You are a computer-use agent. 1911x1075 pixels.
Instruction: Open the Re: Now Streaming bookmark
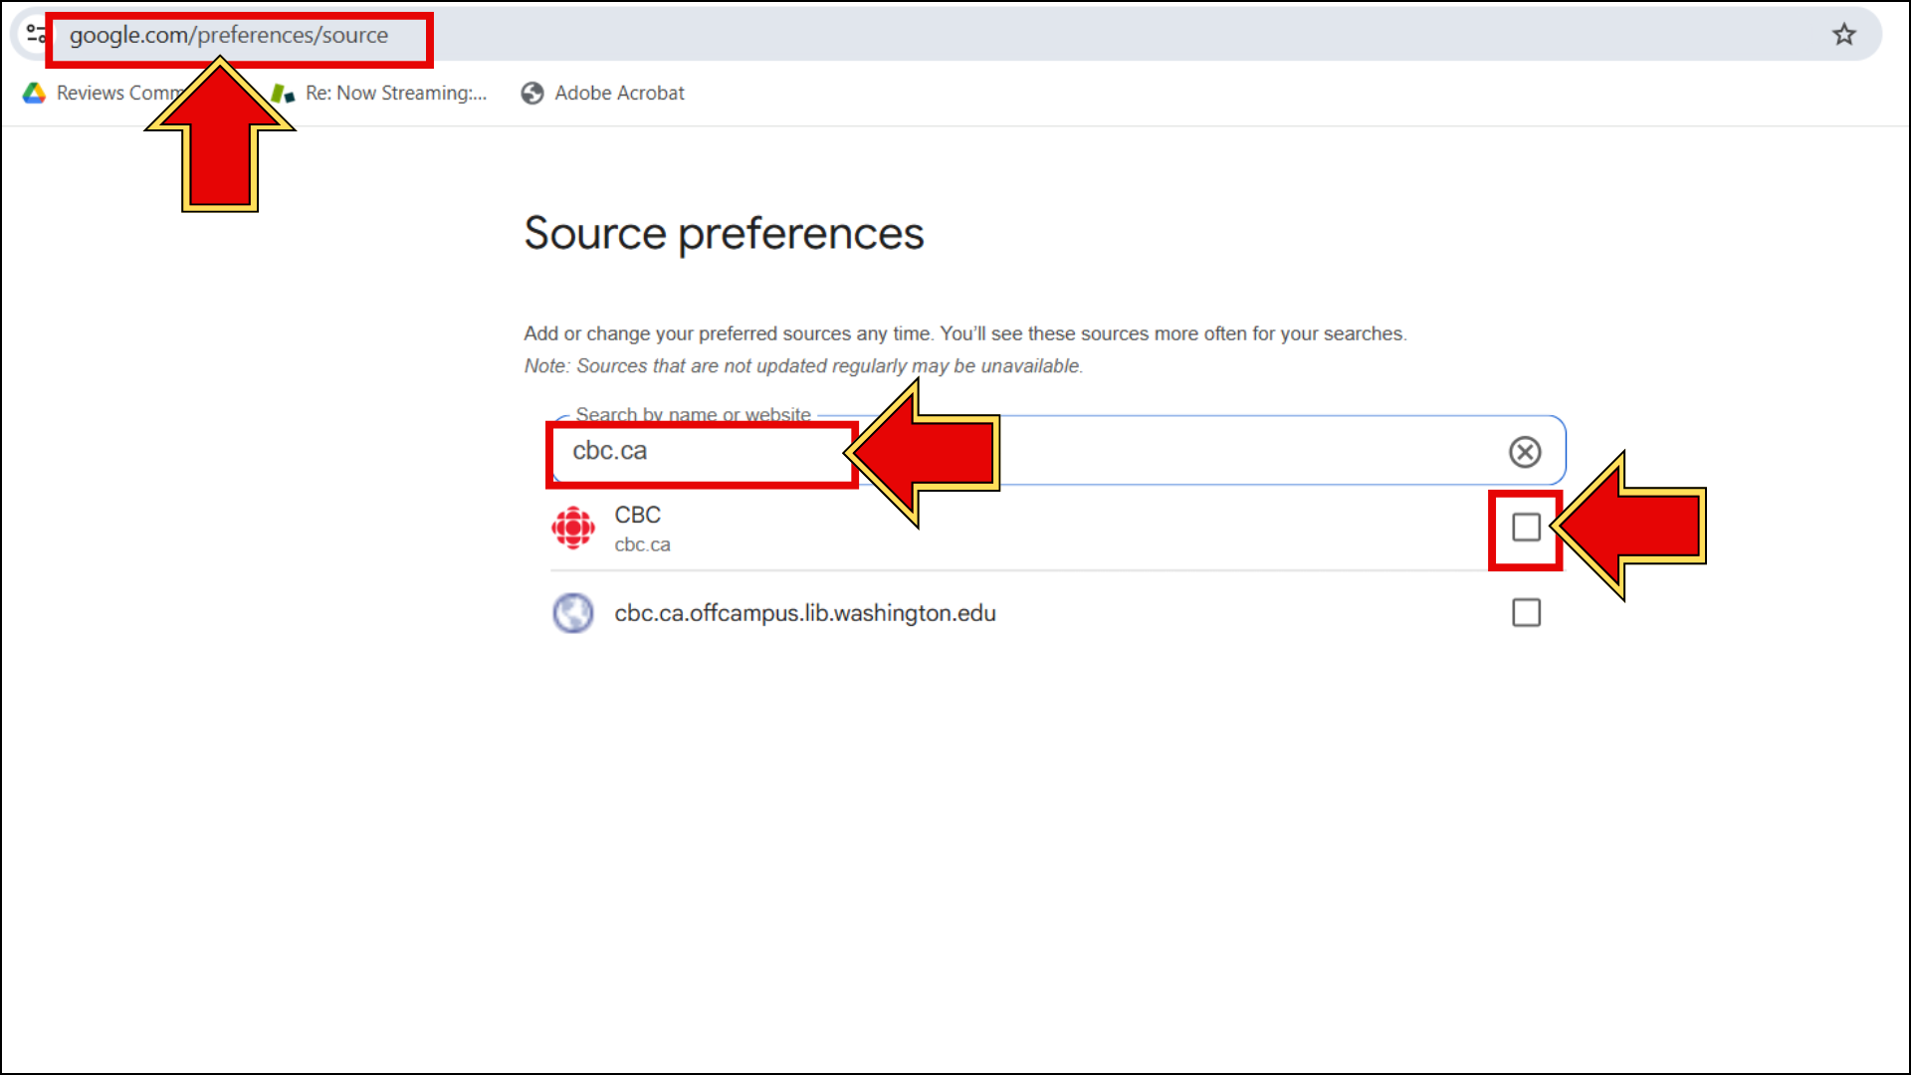(x=380, y=93)
